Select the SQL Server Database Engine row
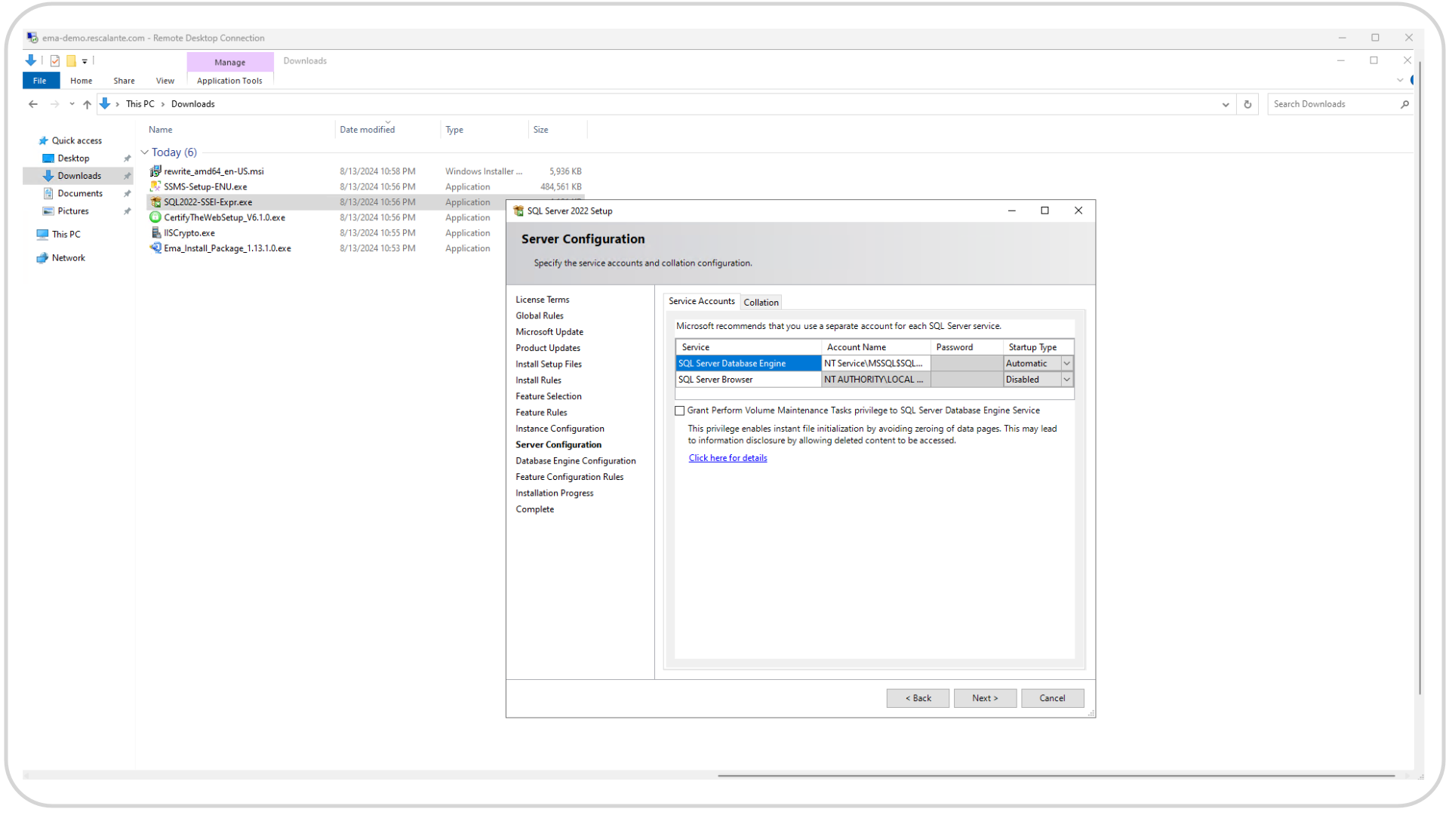 coord(748,364)
